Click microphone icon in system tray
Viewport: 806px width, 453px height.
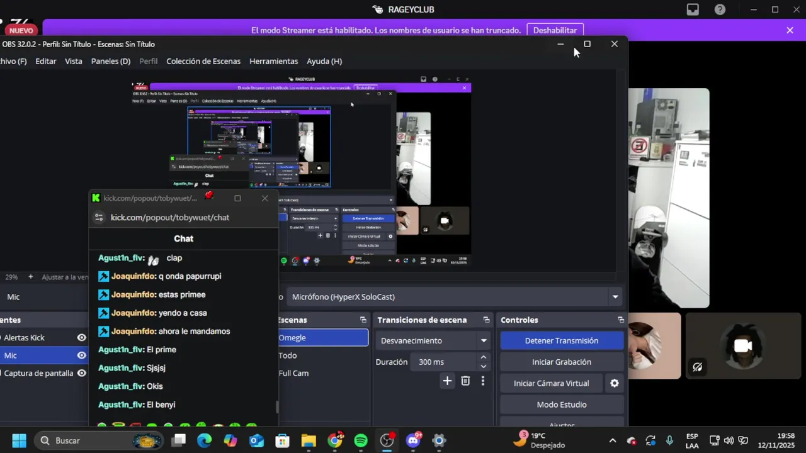[x=670, y=440]
